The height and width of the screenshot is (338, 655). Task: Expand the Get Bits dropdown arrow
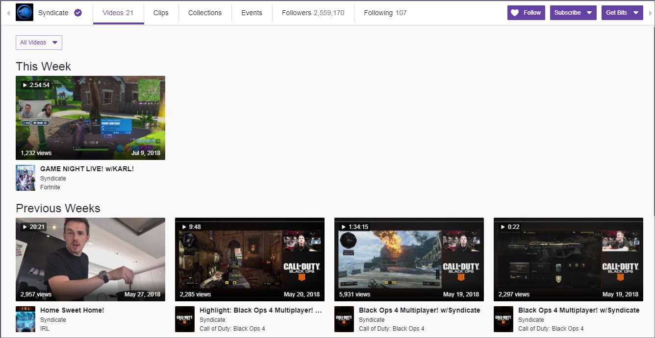[636, 13]
